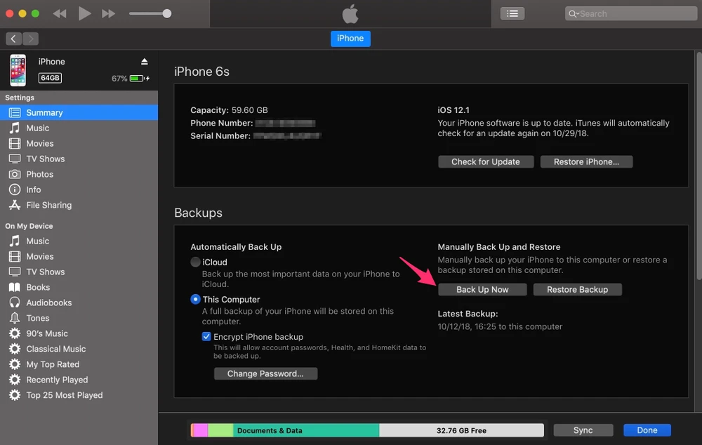Viewport: 702px width, 445px height.
Task: Skip to previous track with rewind icon
Action: pos(60,13)
